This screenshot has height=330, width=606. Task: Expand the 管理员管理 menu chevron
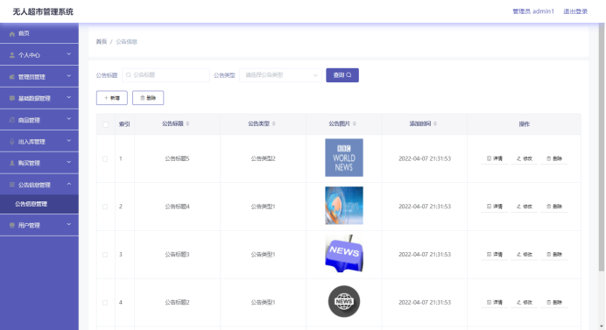point(69,76)
